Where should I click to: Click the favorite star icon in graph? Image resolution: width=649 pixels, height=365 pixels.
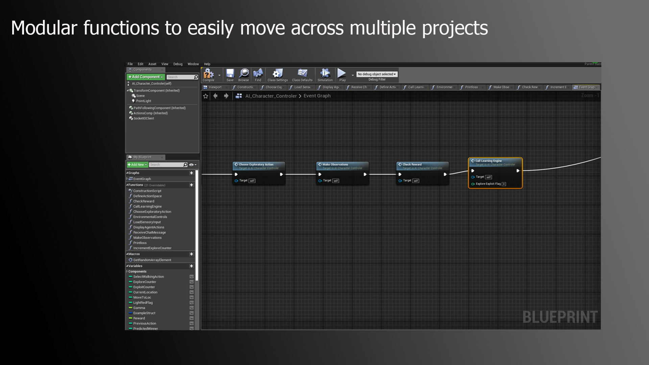tap(206, 96)
